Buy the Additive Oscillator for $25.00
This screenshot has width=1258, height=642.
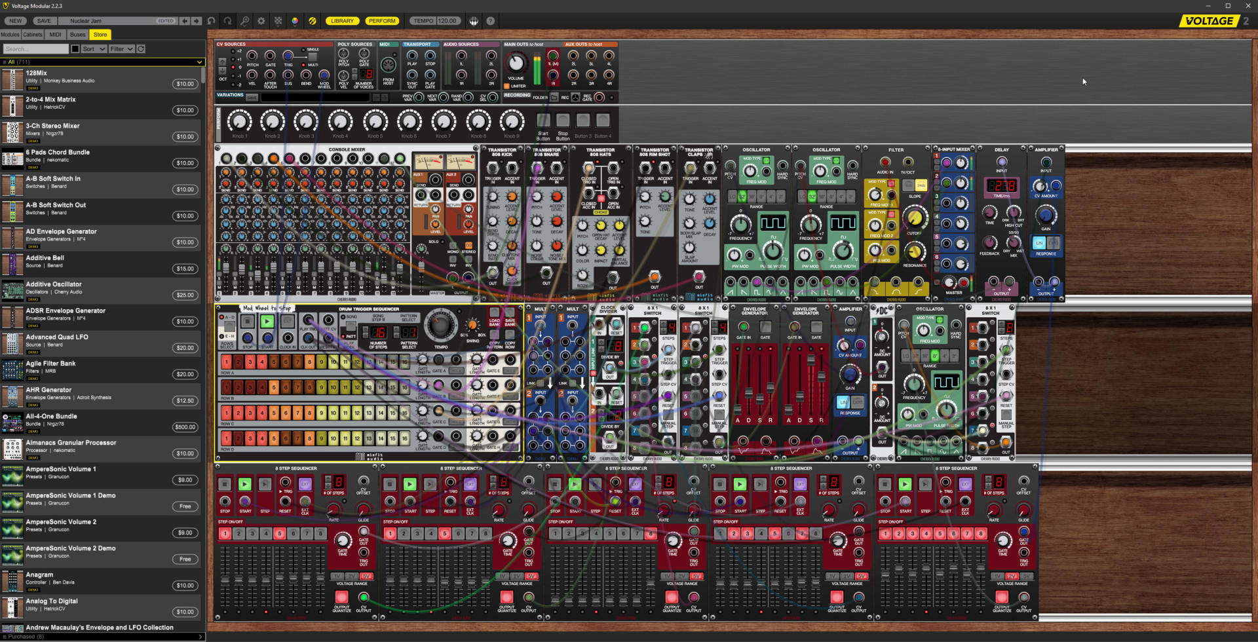[x=185, y=295]
